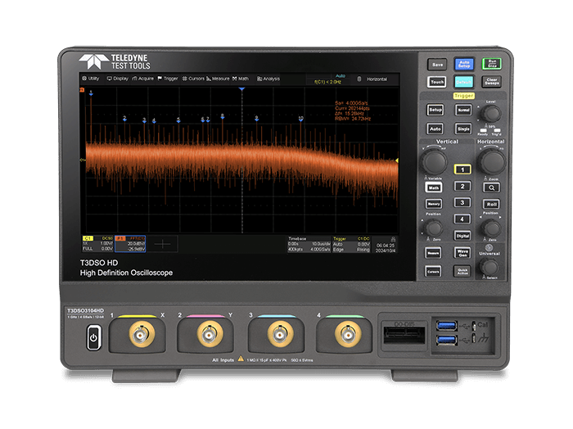Toggle channel 1 with the yellow button
Viewport: 573px width, 429px height.
(x=462, y=169)
